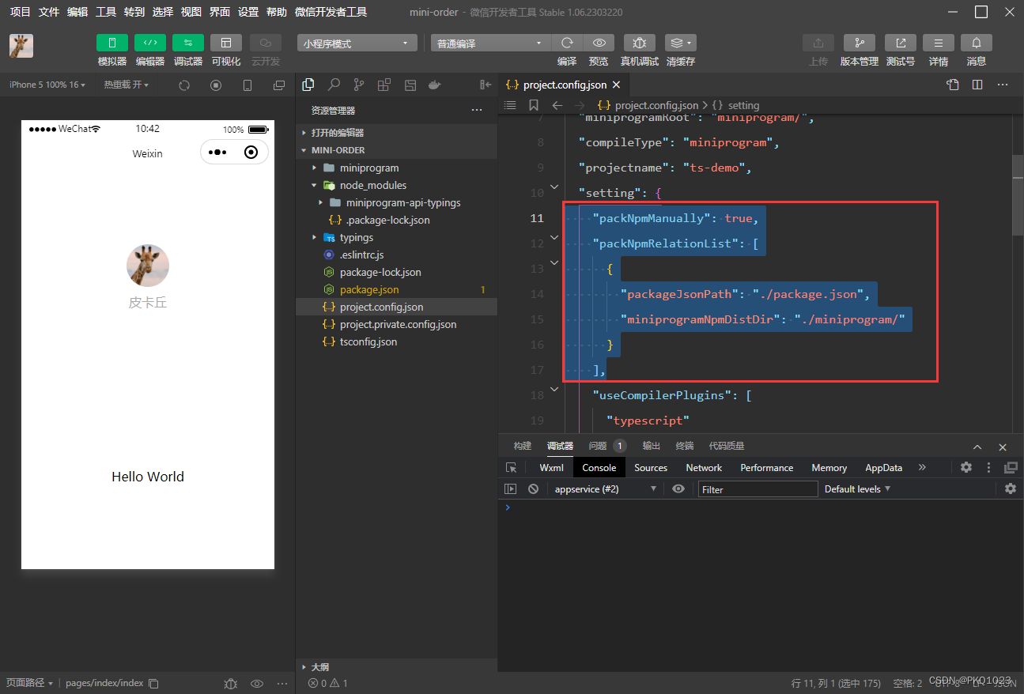Open extensions icon in sidebar
Image resolution: width=1024 pixels, height=694 pixels.
384,85
